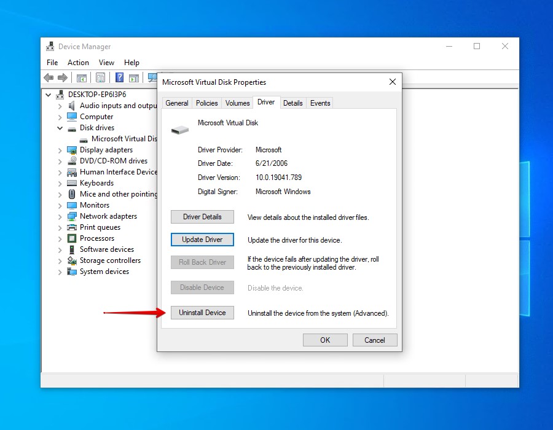Expand the Keyboards chevron

click(x=60, y=184)
